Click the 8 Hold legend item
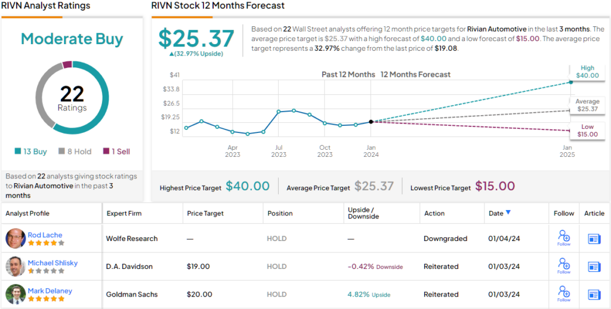The width and height of the screenshot is (611, 309). tap(75, 152)
